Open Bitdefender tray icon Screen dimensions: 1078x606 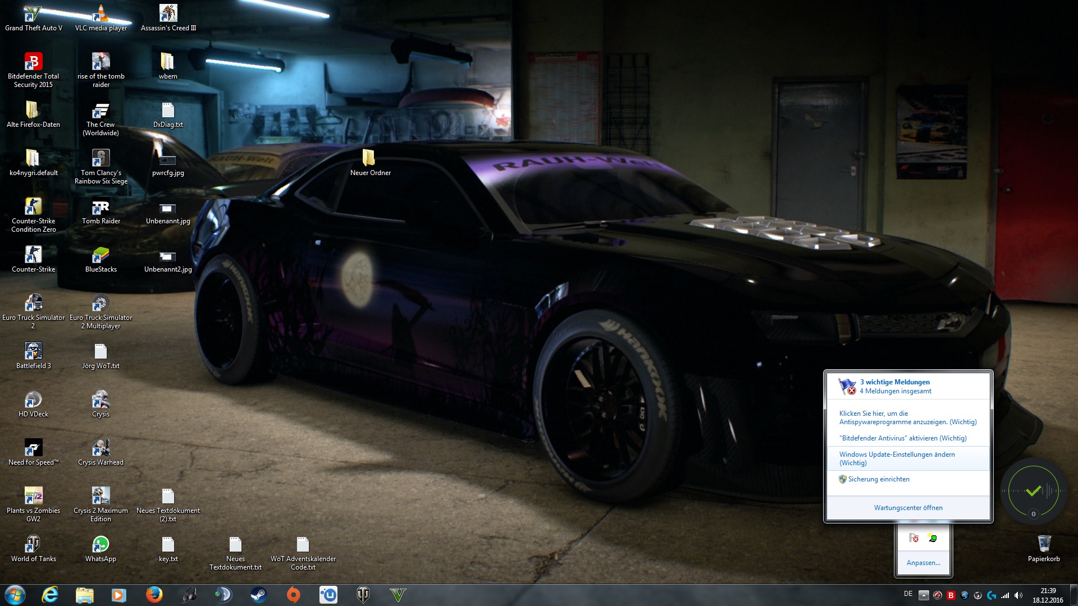(x=951, y=595)
